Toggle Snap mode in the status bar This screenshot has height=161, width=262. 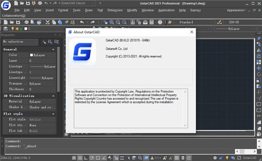point(74,158)
